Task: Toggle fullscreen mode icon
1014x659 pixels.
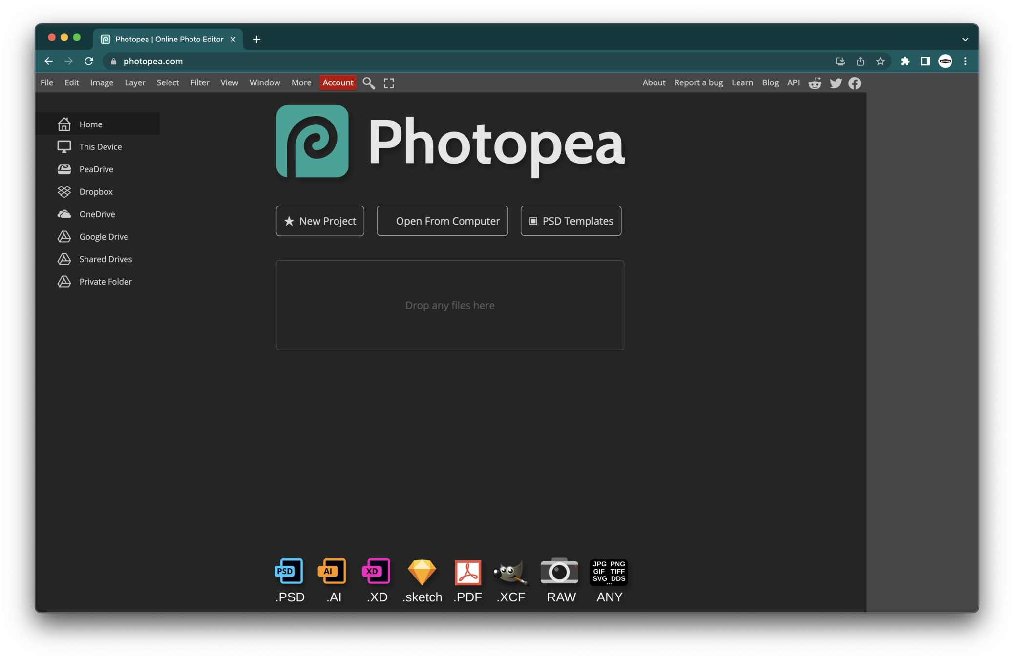Action: coord(389,83)
